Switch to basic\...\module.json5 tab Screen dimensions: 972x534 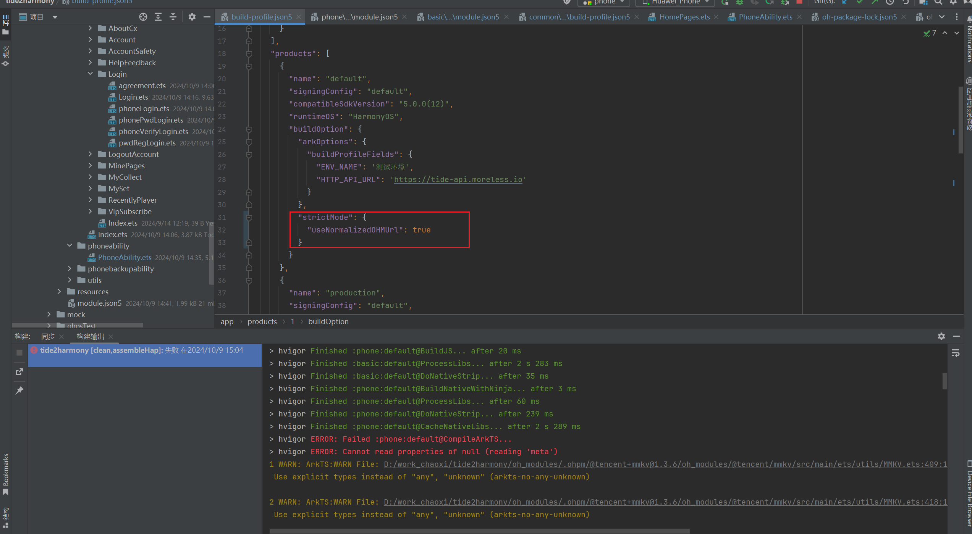(463, 17)
